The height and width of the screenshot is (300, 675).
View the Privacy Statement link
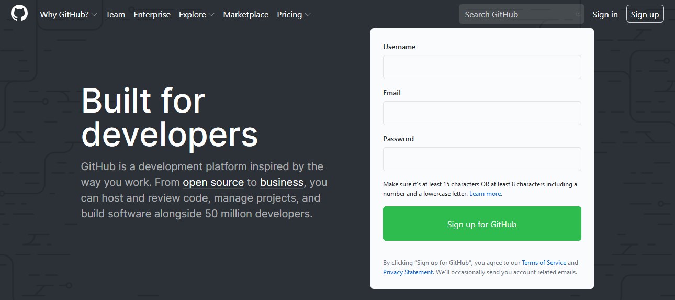pyautogui.click(x=408, y=272)
